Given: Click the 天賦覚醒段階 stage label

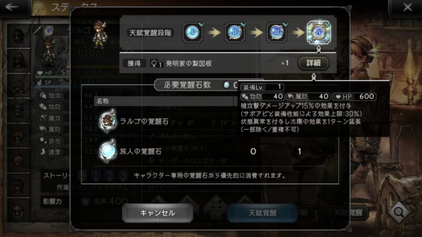Looking at the screenshot, I should (150, 33).
